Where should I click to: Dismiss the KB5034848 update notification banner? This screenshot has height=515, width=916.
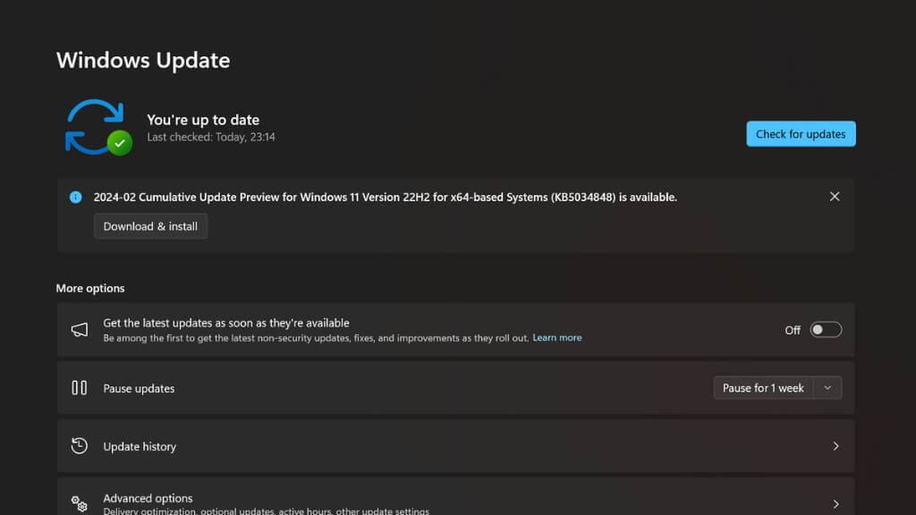pos(835,197)
